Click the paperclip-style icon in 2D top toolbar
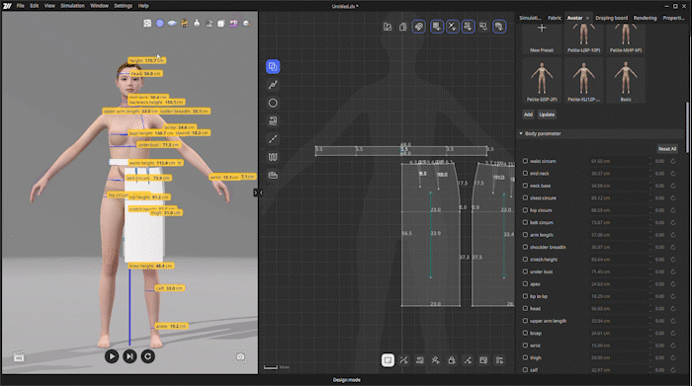This screenshot has height=386, width=692. 419,27
